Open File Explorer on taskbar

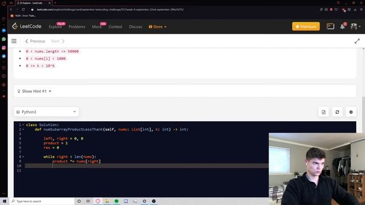tap(107, 201)
